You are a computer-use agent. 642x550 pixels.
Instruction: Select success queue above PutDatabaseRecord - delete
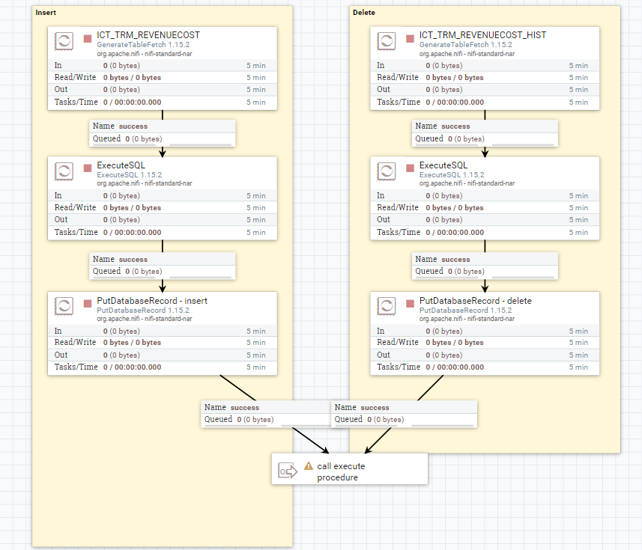485,266
